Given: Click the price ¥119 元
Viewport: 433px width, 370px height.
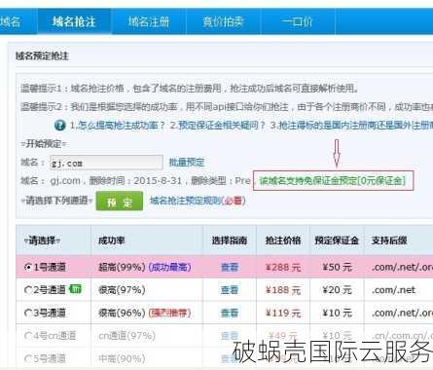Looking at the screenshot, I should coord(283,313).
